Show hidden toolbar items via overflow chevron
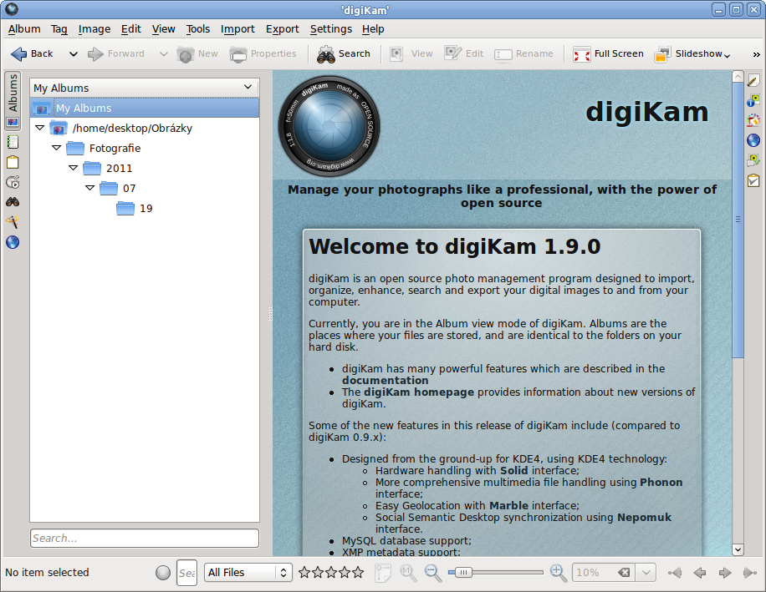Screen dimensions: 766x592 (756, 54)
